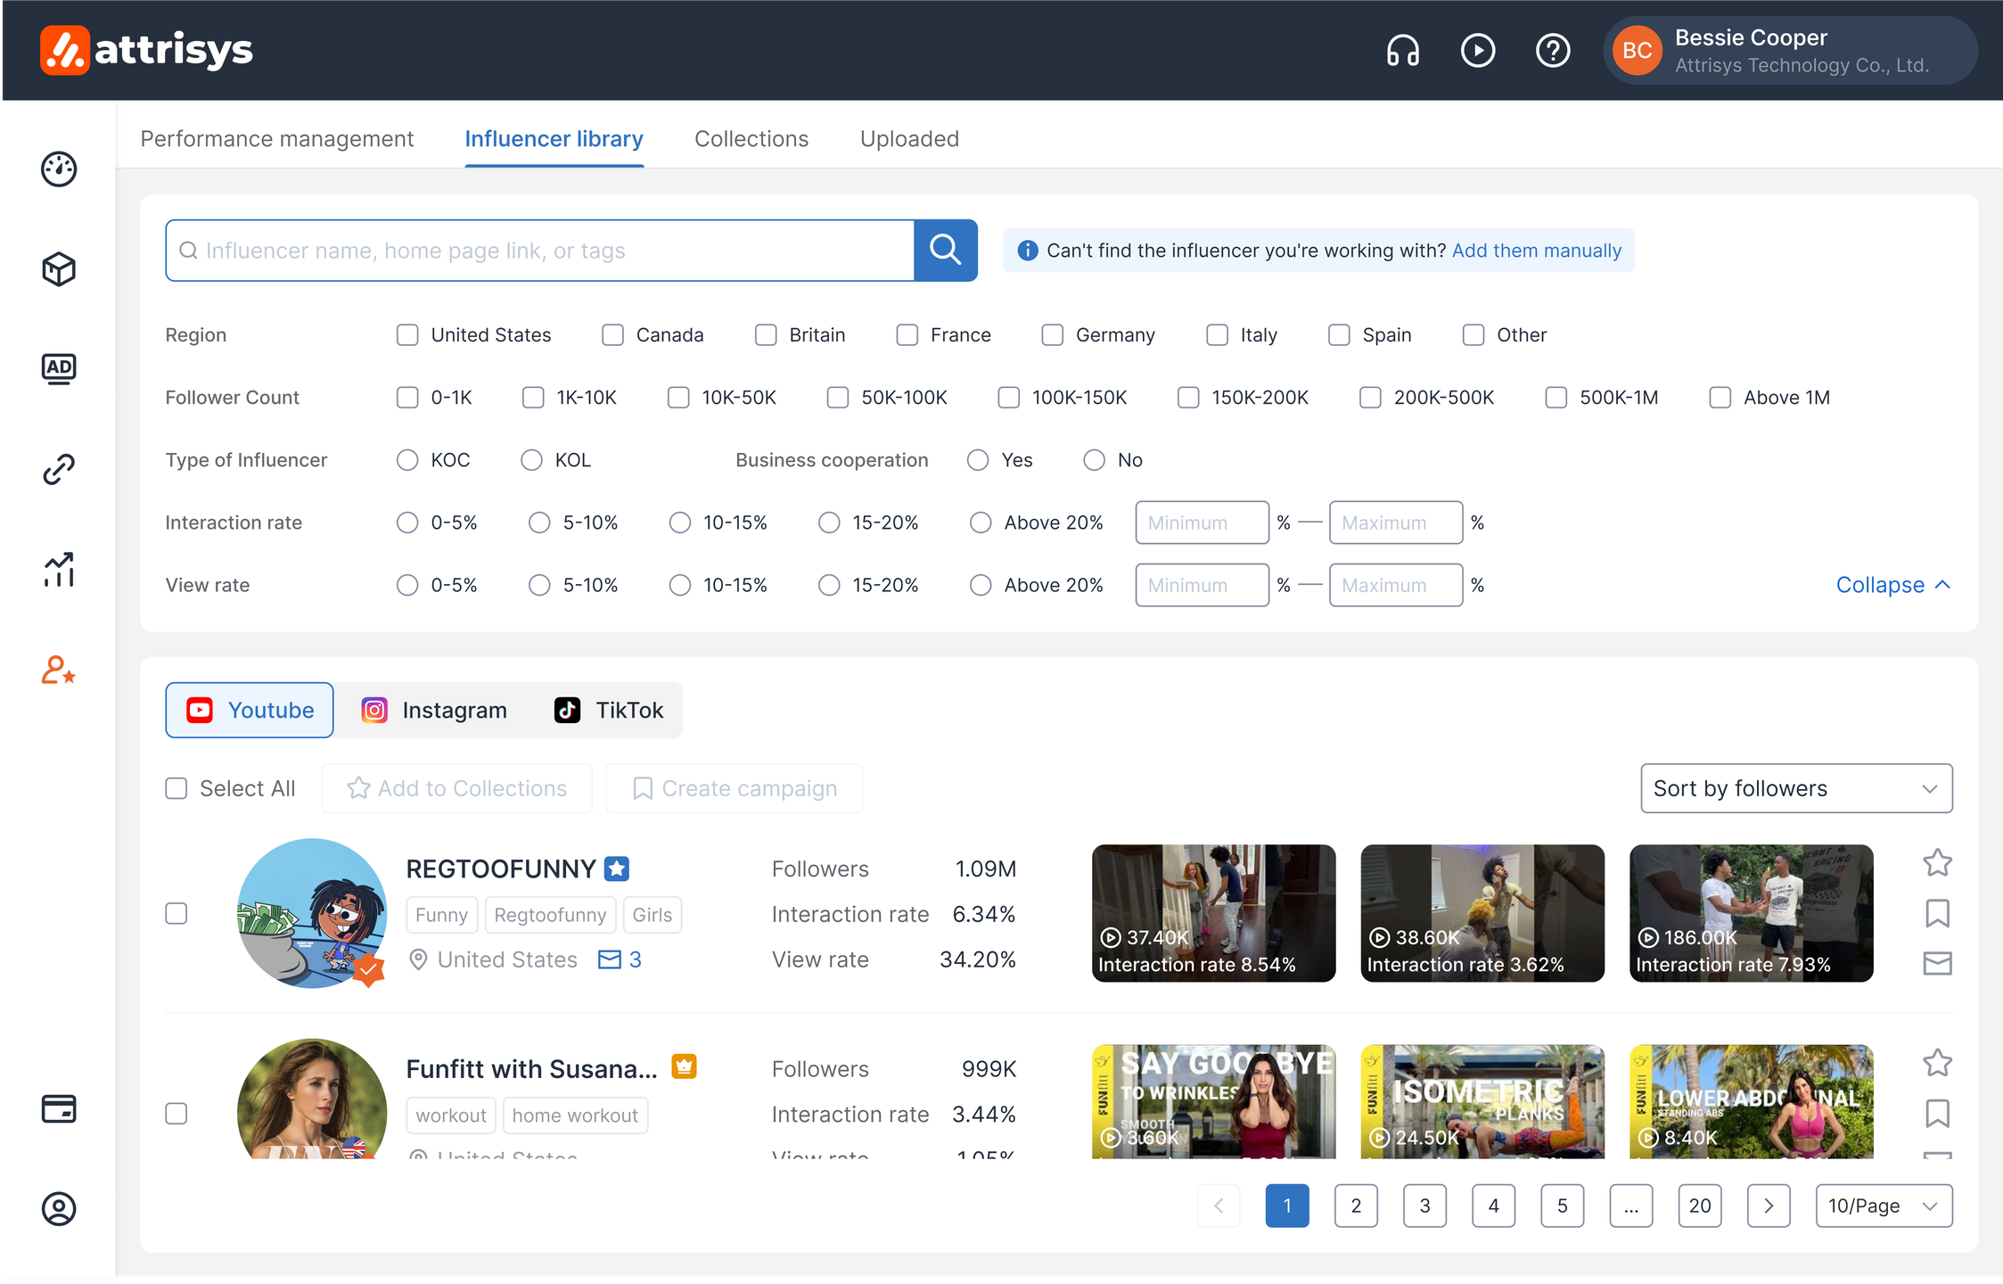Click the blue search magnifier button
Screen dimensions: 2003x1284
point(945,251)
